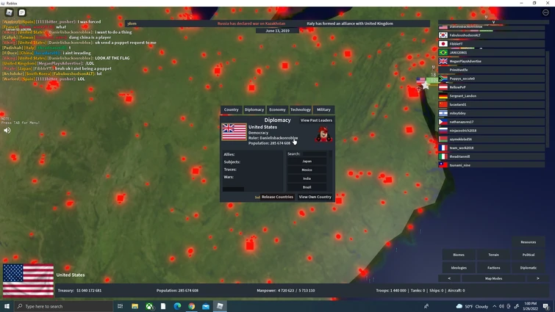Open the Roblox menu icon
The width and height of the screenshot is (555, 312).
[x=10, y=12]
